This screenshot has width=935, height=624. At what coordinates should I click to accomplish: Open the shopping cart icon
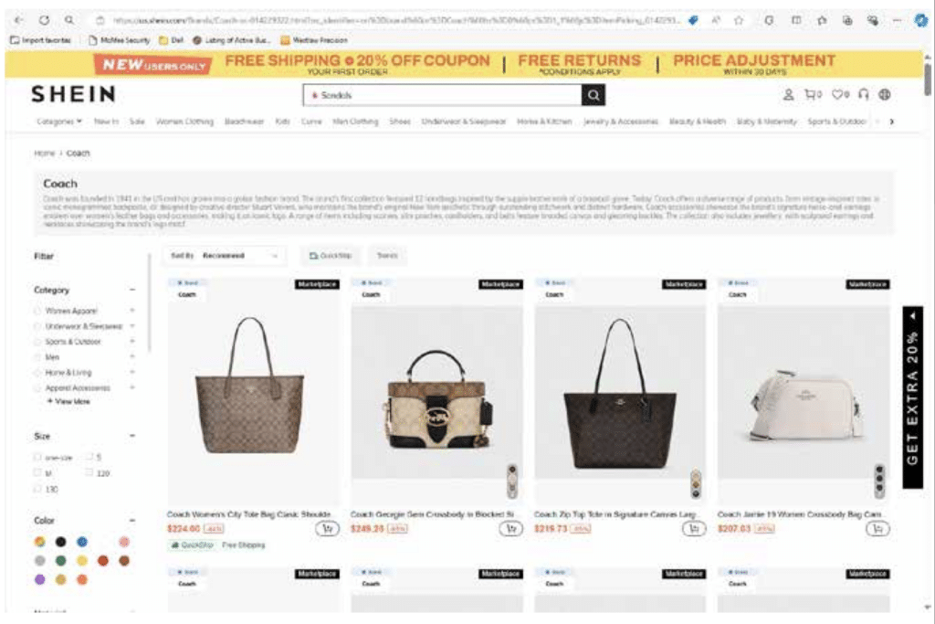click(812, 94)
